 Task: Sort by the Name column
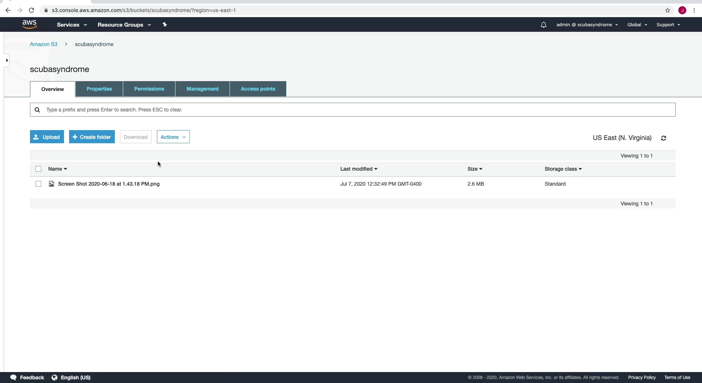point(58,169)
